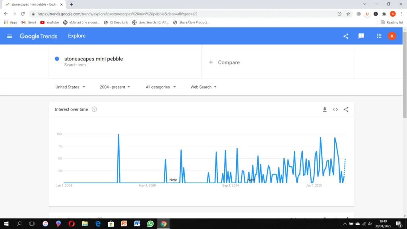407x229 pixels.
Task: Open Microsoft Store from the taskbar
Action: 111,223
